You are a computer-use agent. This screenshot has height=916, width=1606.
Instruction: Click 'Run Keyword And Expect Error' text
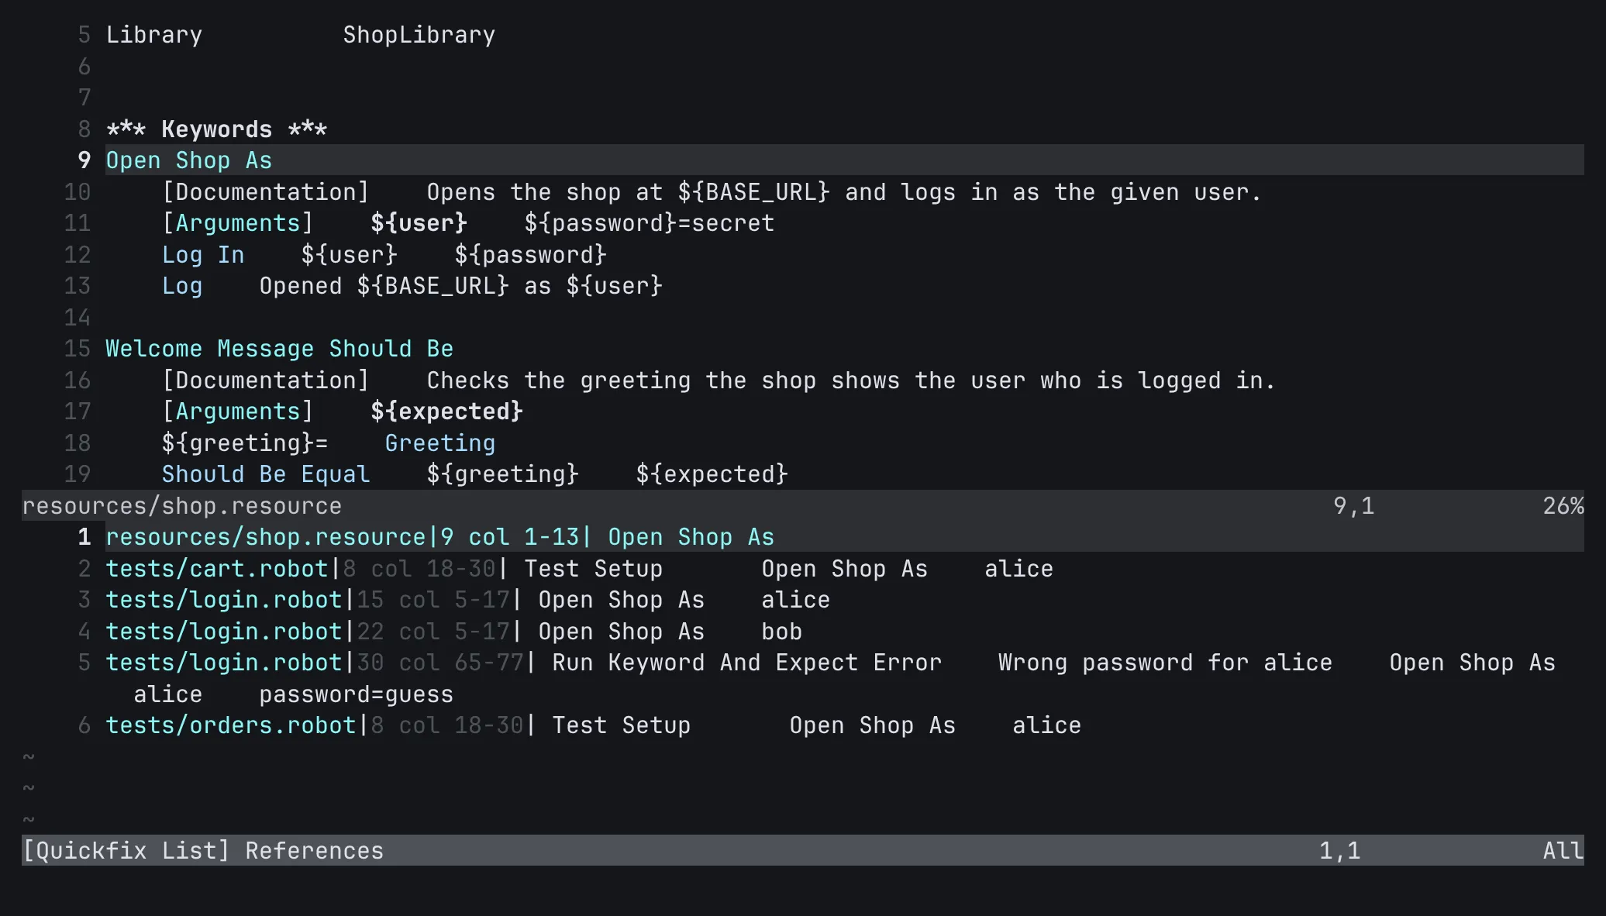click(746, 663)
